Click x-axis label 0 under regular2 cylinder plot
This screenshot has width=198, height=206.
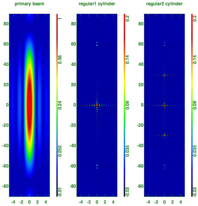(x=164, y=202)
